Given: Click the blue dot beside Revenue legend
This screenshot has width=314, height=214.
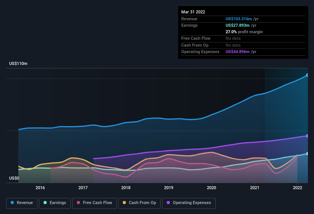Looking at the screenshot, I should (12, 203).
